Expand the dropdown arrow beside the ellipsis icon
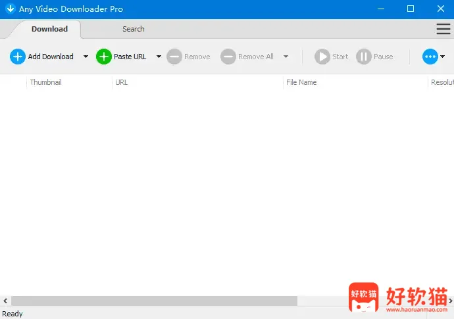The width and height of the screenshot is (454, 319). pos(442,57)
